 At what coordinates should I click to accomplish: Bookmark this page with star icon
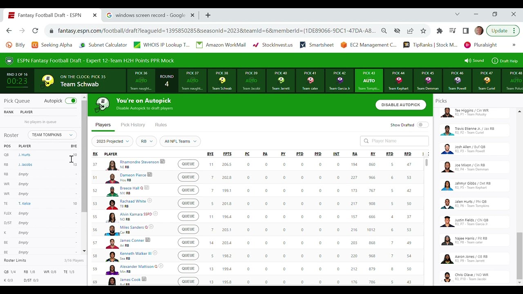[x=423, y=31]
